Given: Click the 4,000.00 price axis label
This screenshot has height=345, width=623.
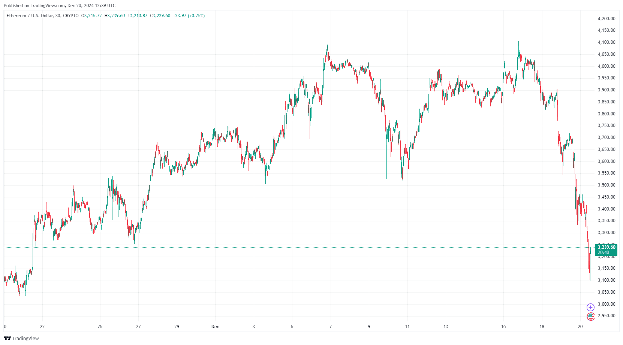Looking at the screenshot, I should pos(607,66).
